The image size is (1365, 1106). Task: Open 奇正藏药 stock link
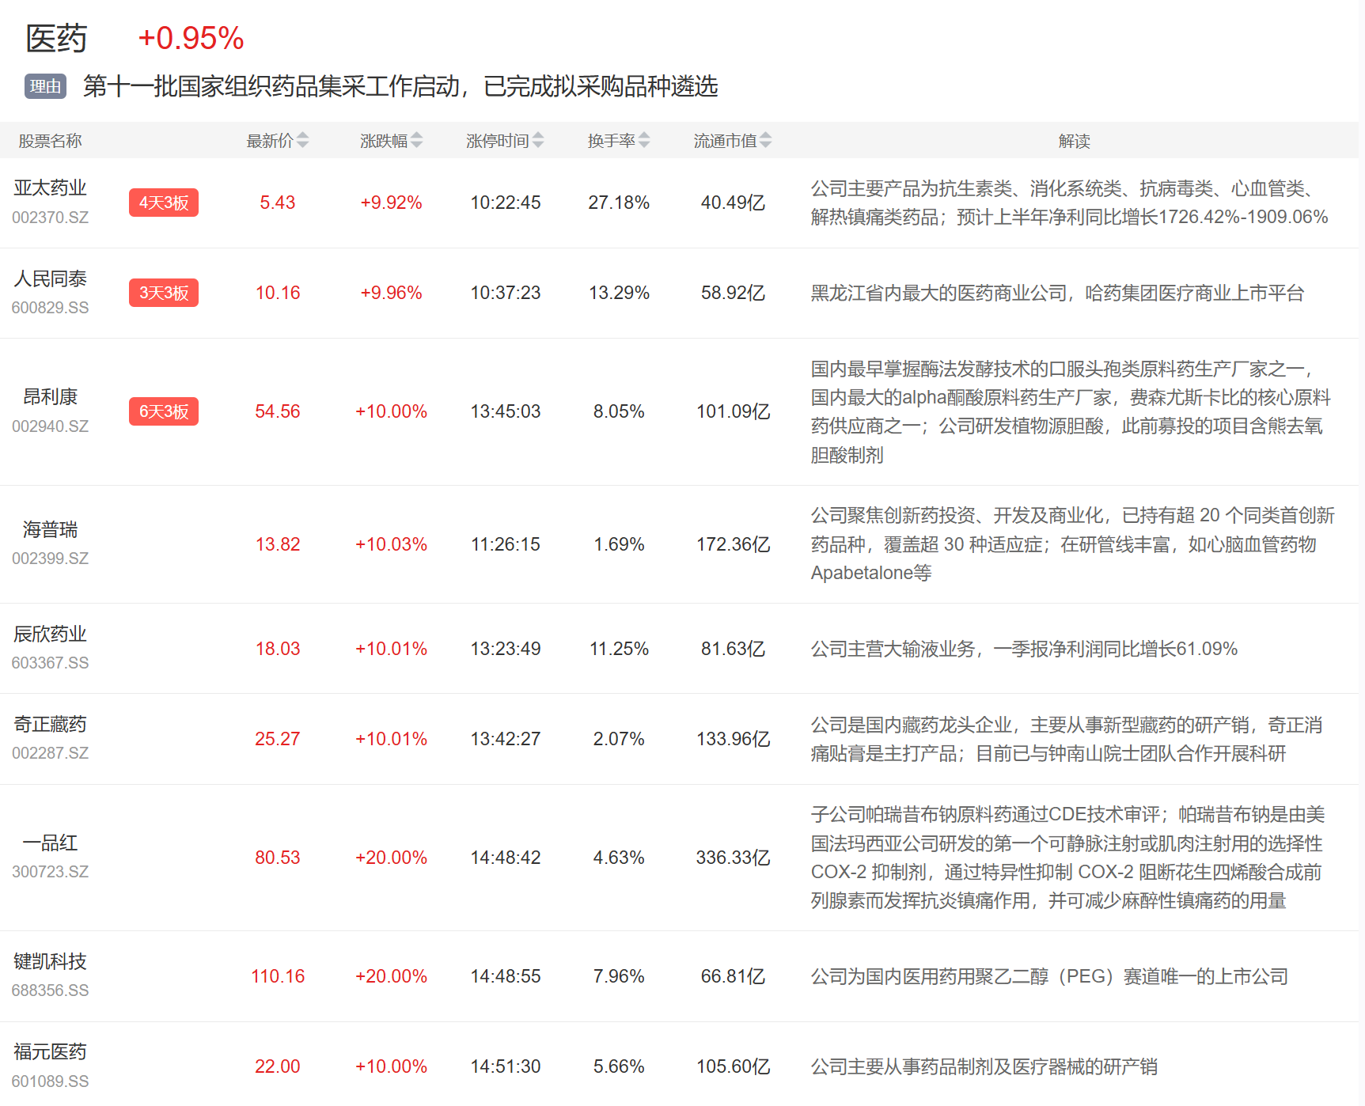point(50,725)
